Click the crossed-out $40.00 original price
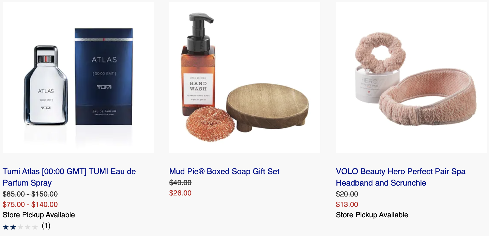Viewport: 489px width, 236px height. pos(180,182)
